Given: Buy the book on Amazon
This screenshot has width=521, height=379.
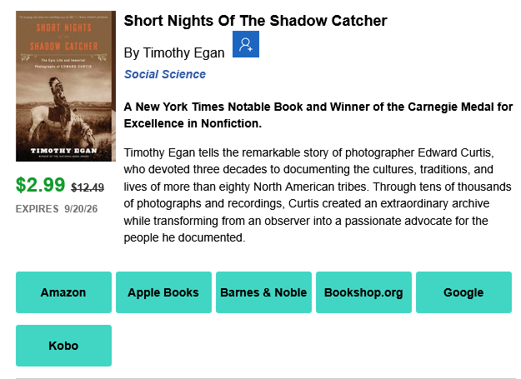Looking at the screenshot, I should (x=64, y=292).
